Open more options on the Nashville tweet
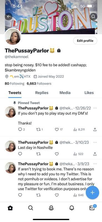 coord(95,142)
